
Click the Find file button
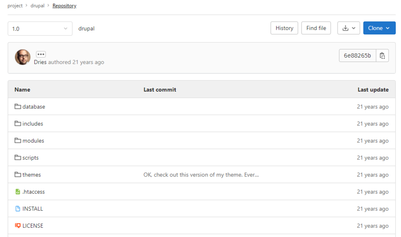point(316,28)
